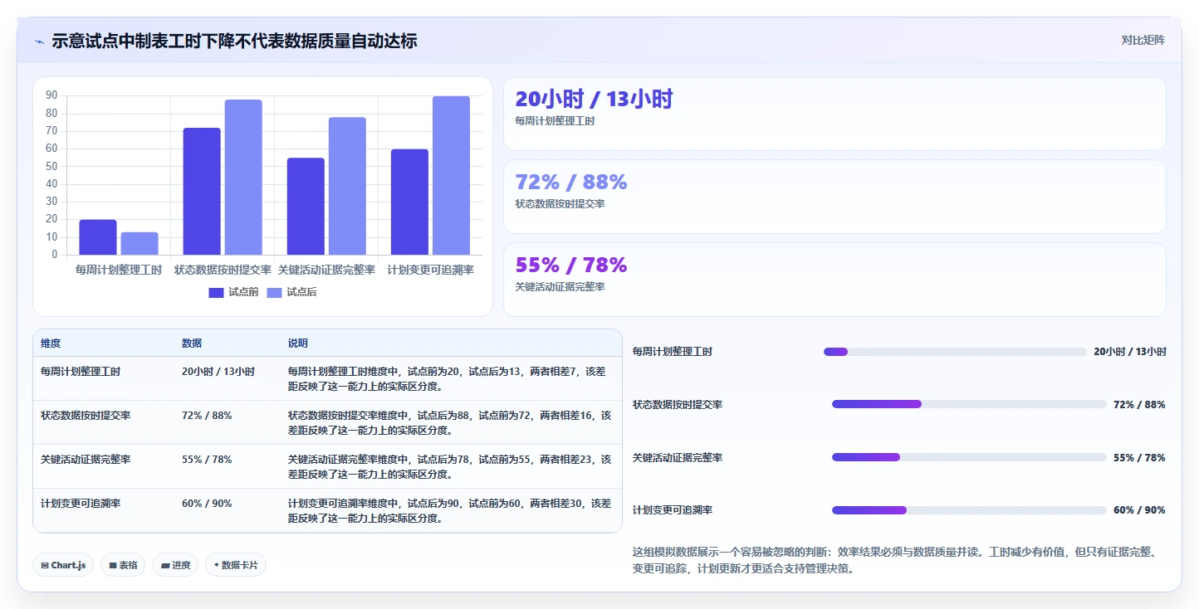Select the 60% / 90% cell in the table
1199x609 pixels.
click(207, 504)
